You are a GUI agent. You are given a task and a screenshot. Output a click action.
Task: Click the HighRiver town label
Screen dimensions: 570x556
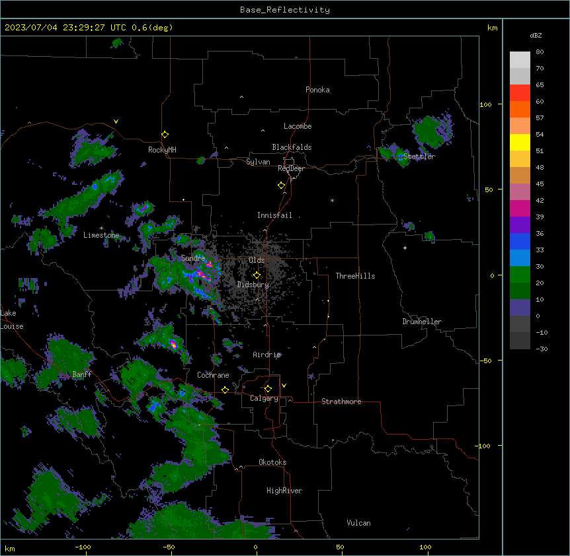pos(284,491)
